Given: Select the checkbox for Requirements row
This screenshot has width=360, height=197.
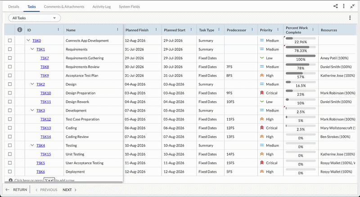Looking at the screenshot, I should [x=10, y=49].
